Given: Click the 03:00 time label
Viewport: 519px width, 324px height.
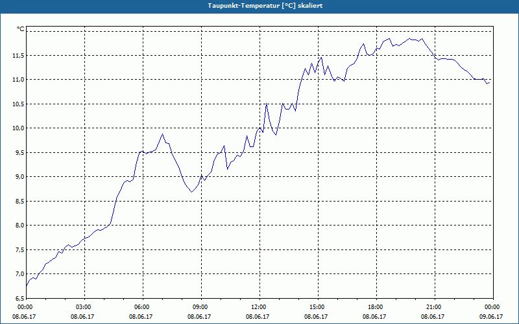Looking at the screenshot, I should point(84,307).
